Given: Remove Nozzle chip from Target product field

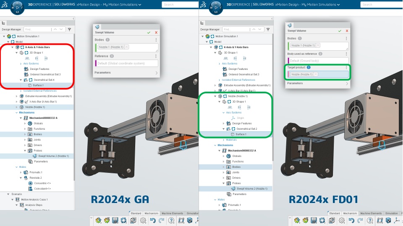Looking at the screenshot, I should (x=316, y=74).
